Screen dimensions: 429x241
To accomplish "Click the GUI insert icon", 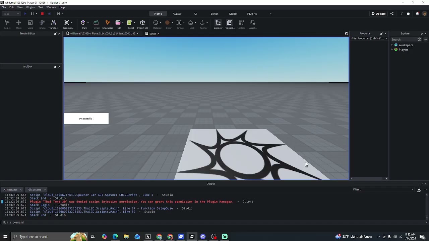I will pos(118,23).
